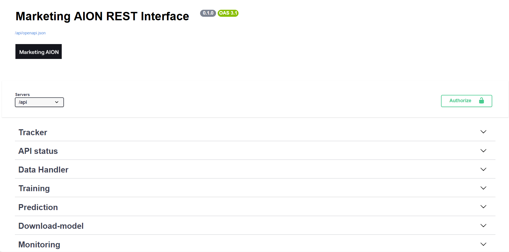Select the Download-model tag heading
This screenshot has height=252, width=509.
[x=51, y=226]
